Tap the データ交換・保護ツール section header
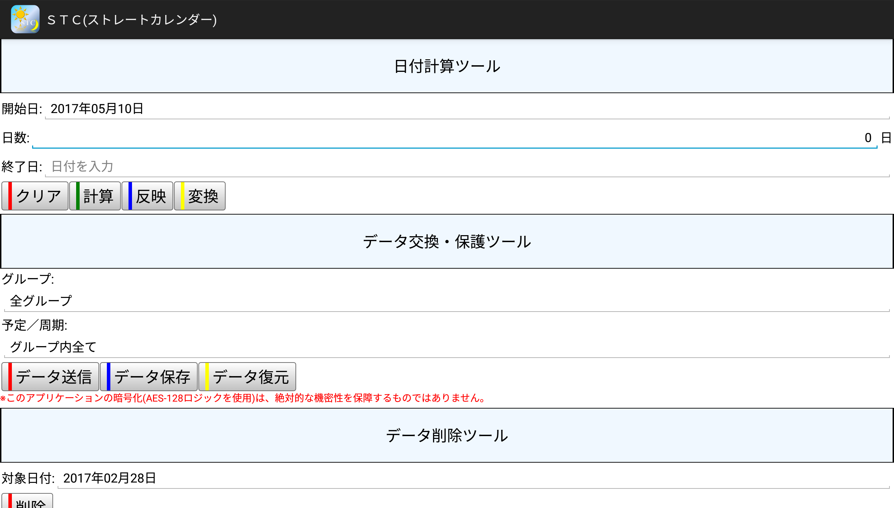The image size is (894, 508). click(x=447, y=241)
